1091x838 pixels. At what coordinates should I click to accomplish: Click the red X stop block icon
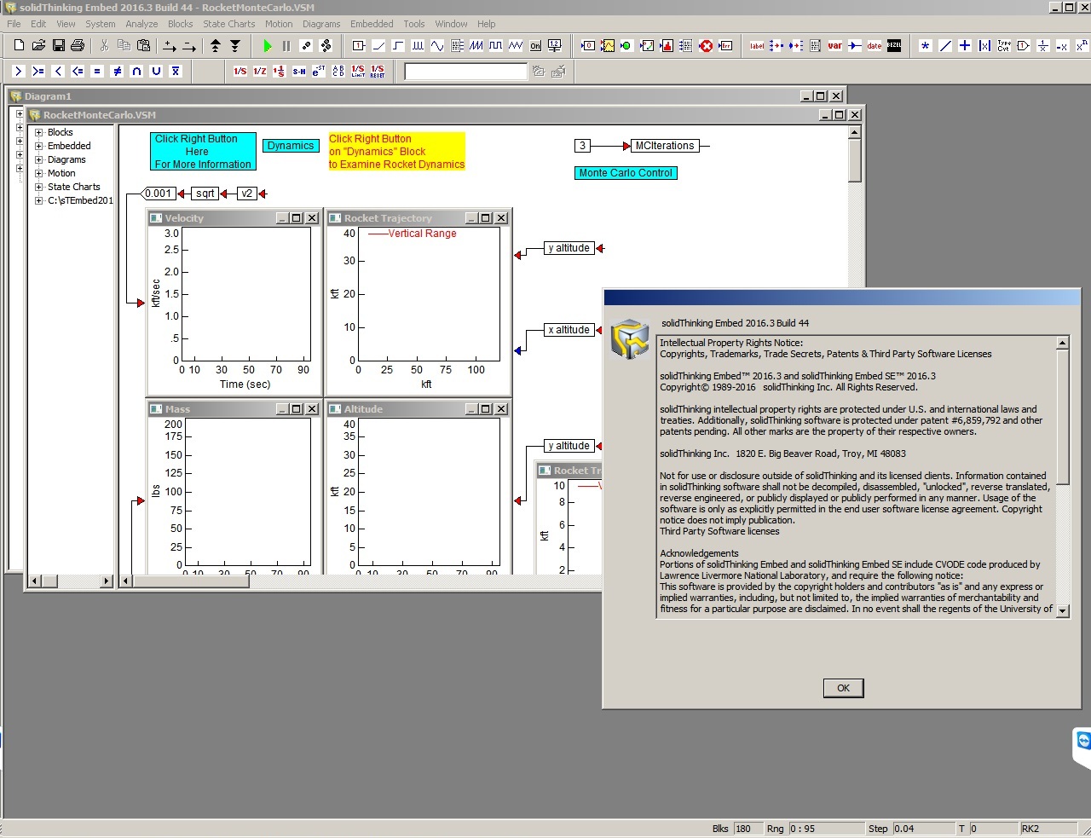tap(706, 46)
